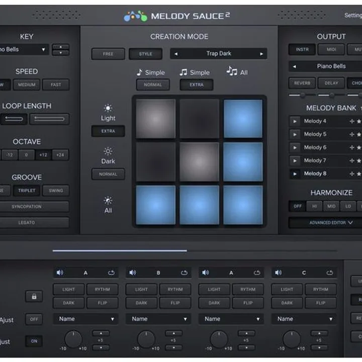Viewport: 362px width, 362px height.
Task: Select INSTR output mode
Action: (302, 49)
